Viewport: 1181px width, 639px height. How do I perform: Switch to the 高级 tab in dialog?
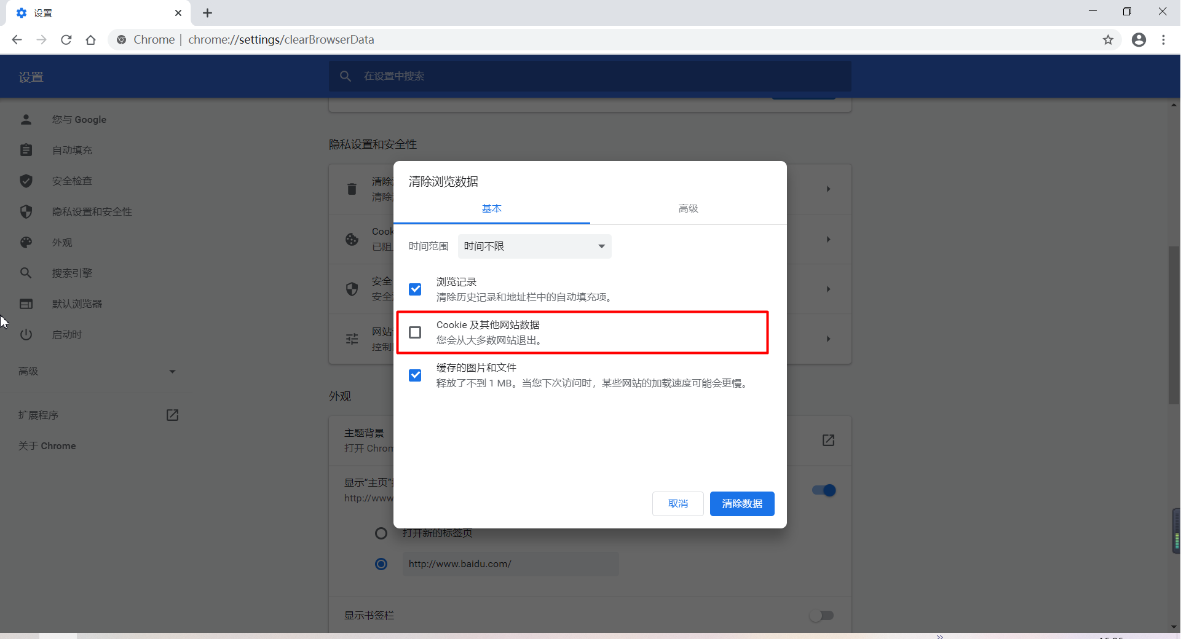pyautogui.click(x=689, y=209)
